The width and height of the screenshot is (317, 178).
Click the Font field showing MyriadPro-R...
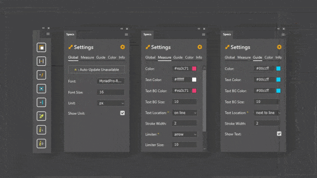click(111, 81)
